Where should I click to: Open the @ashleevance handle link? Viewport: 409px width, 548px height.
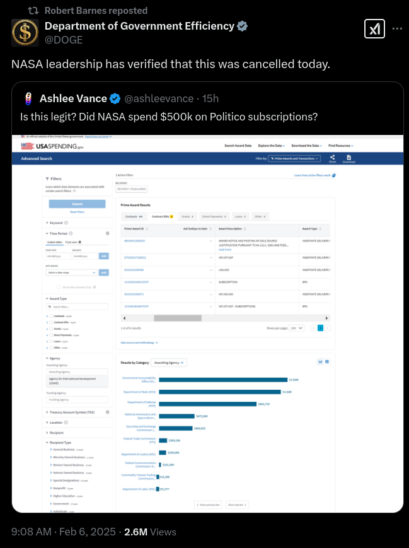[x=159, y=99]
